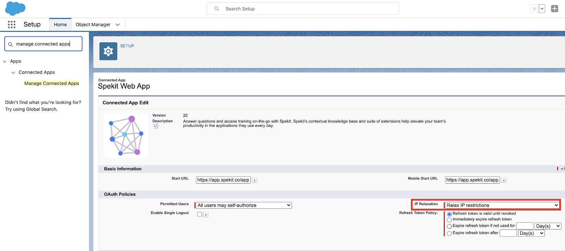Click the Mobile Start URL info icon

point(504,180)
